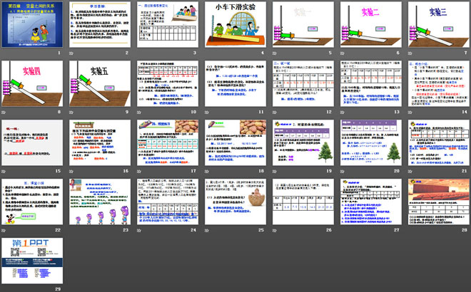Click the animation star under slide 11
471x292 pixels.
point(207,112)
